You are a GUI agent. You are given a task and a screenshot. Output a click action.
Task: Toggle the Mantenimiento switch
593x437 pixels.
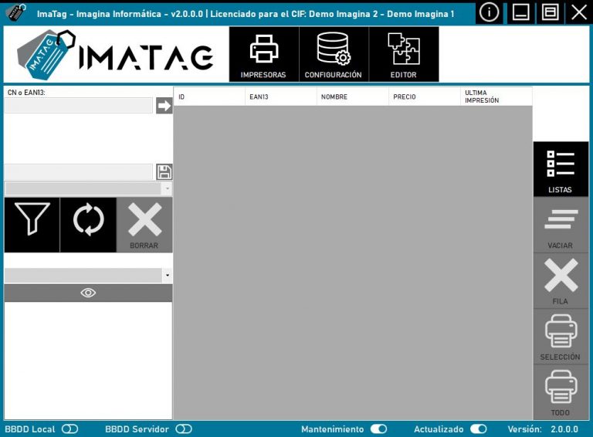click(378, 429)
